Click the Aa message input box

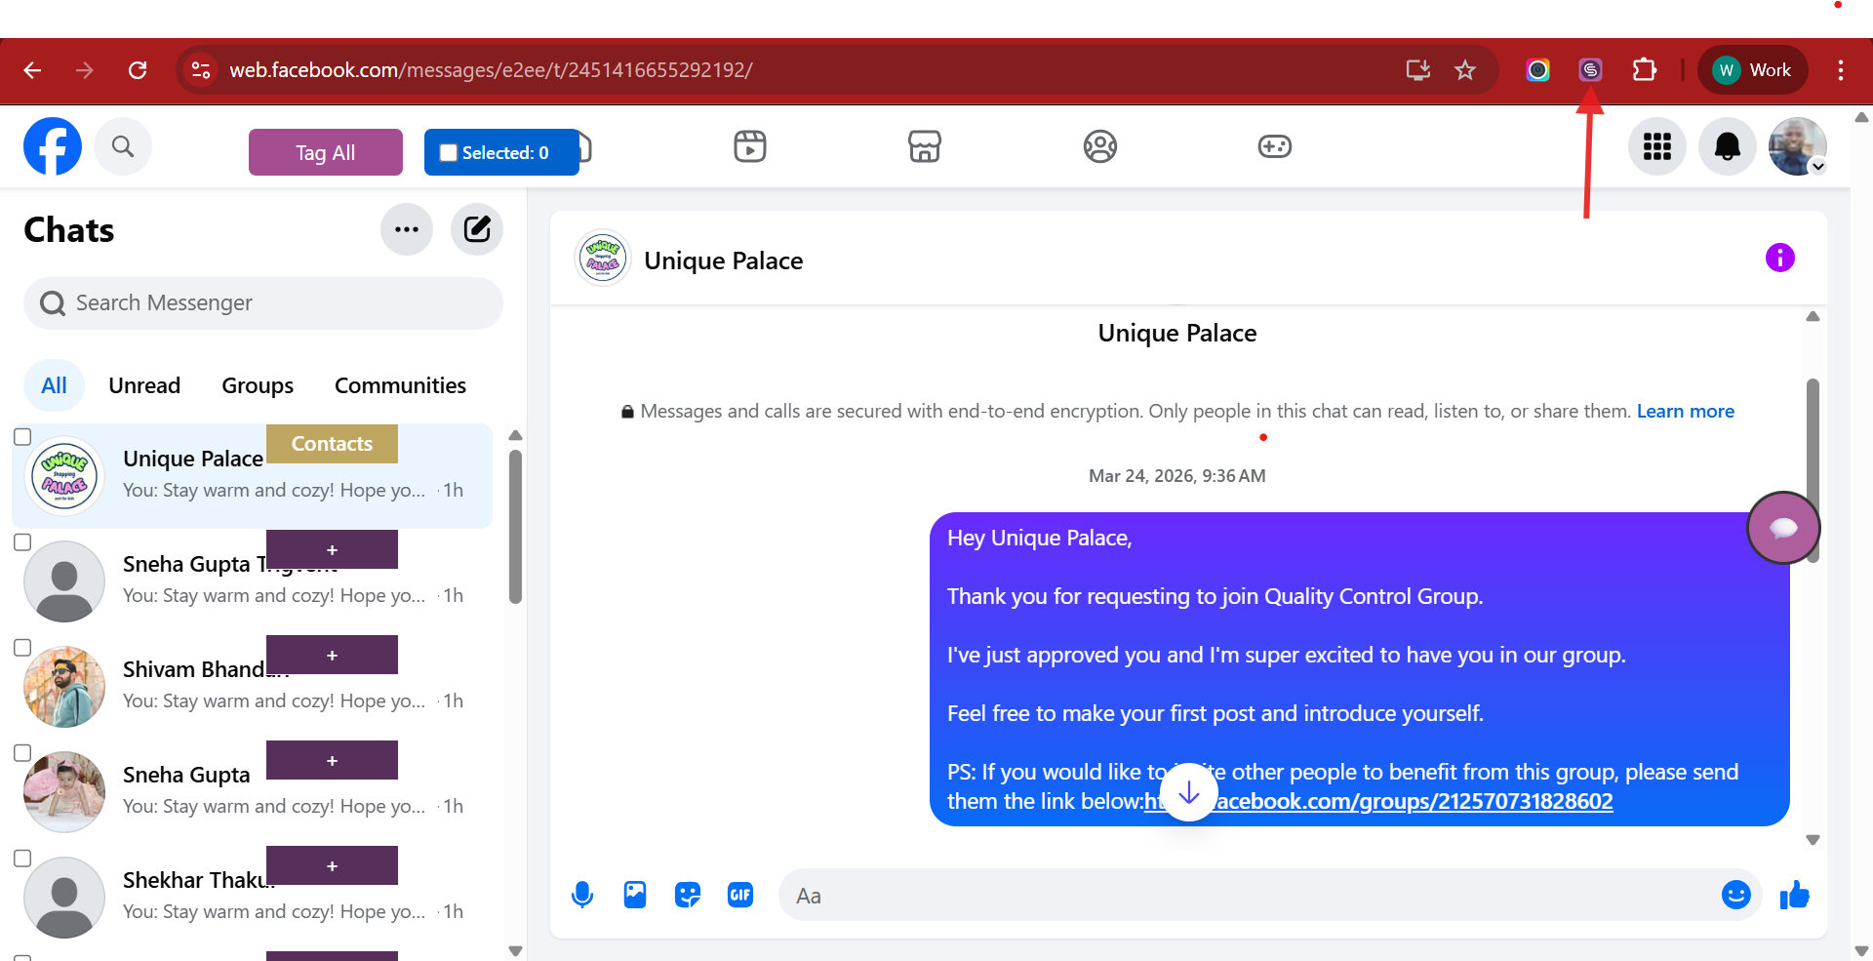click(x=1268, y=895)
